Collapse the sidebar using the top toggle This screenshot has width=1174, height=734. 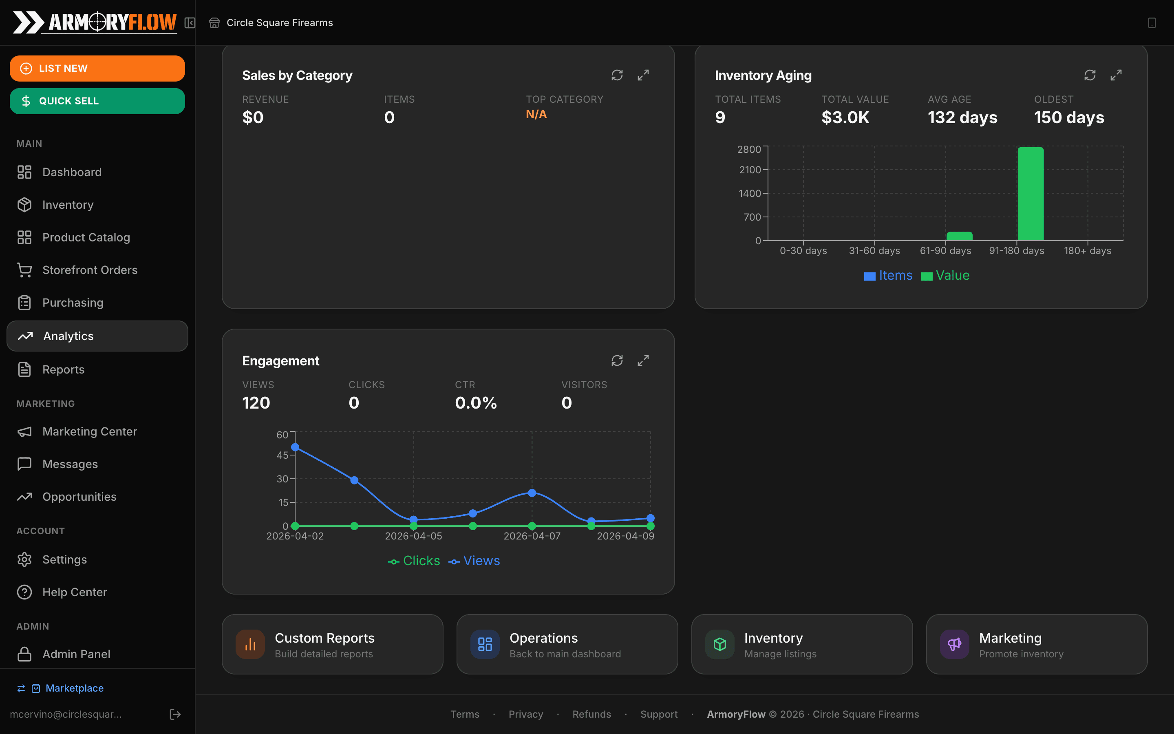190,23
